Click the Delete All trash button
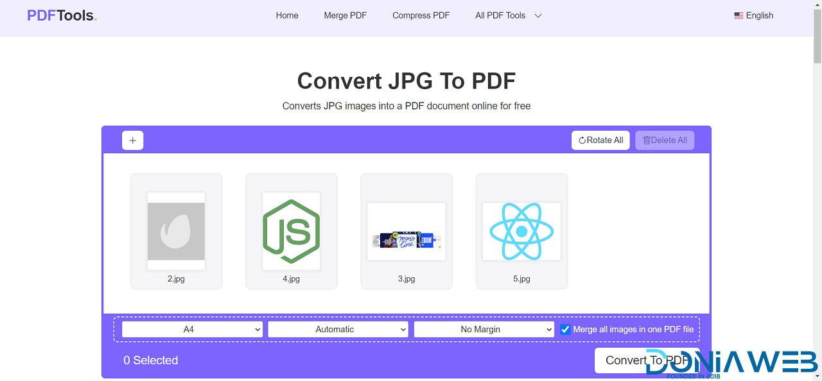This screenshot has height=381, width=822. point(665,140)
